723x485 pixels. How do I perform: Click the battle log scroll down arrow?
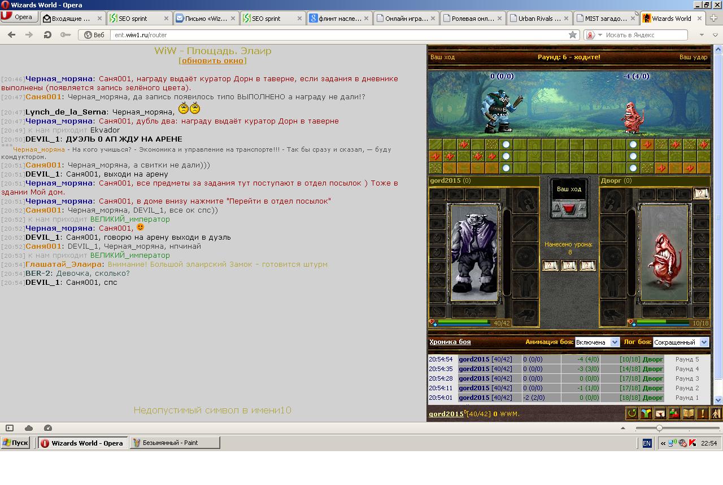click(718, 400)
